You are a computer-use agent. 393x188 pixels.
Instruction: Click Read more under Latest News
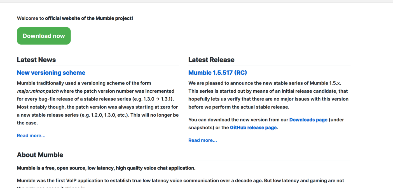[31, 136]
